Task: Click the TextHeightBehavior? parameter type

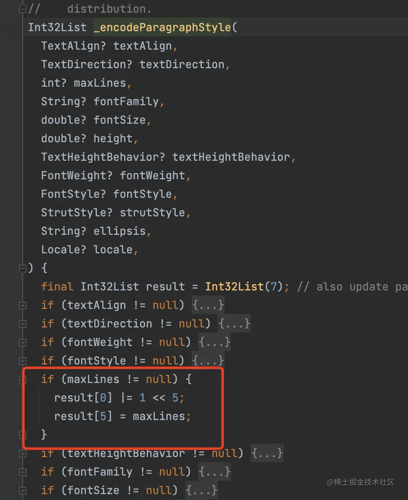Action: (x=103, y=157)
